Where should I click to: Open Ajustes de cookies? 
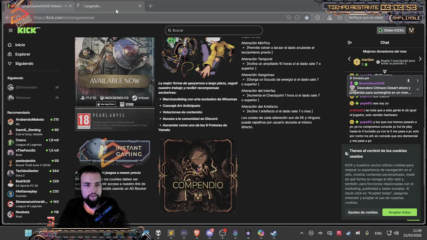pos(363,212)
